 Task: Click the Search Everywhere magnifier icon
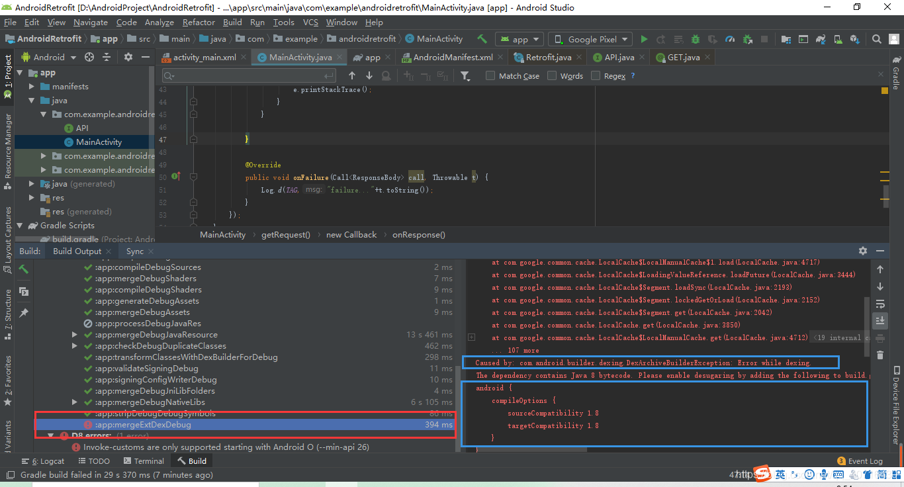tap(877, 39)
